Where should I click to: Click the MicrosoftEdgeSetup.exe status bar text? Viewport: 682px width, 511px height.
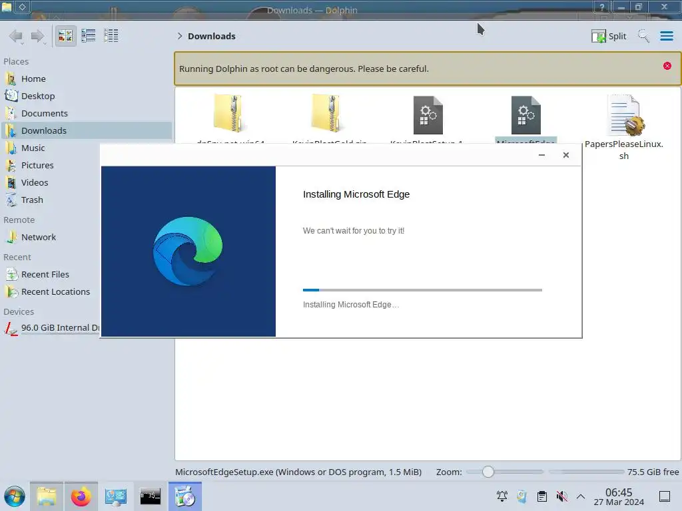pyautogui.click(x=298, y=472)
